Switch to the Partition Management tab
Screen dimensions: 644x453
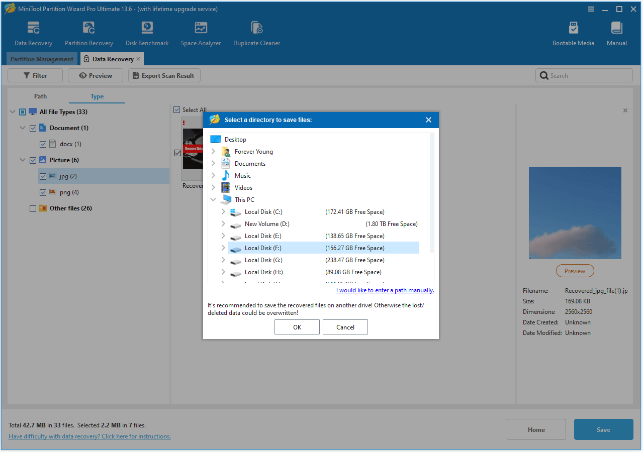click(x=42, y=59)
